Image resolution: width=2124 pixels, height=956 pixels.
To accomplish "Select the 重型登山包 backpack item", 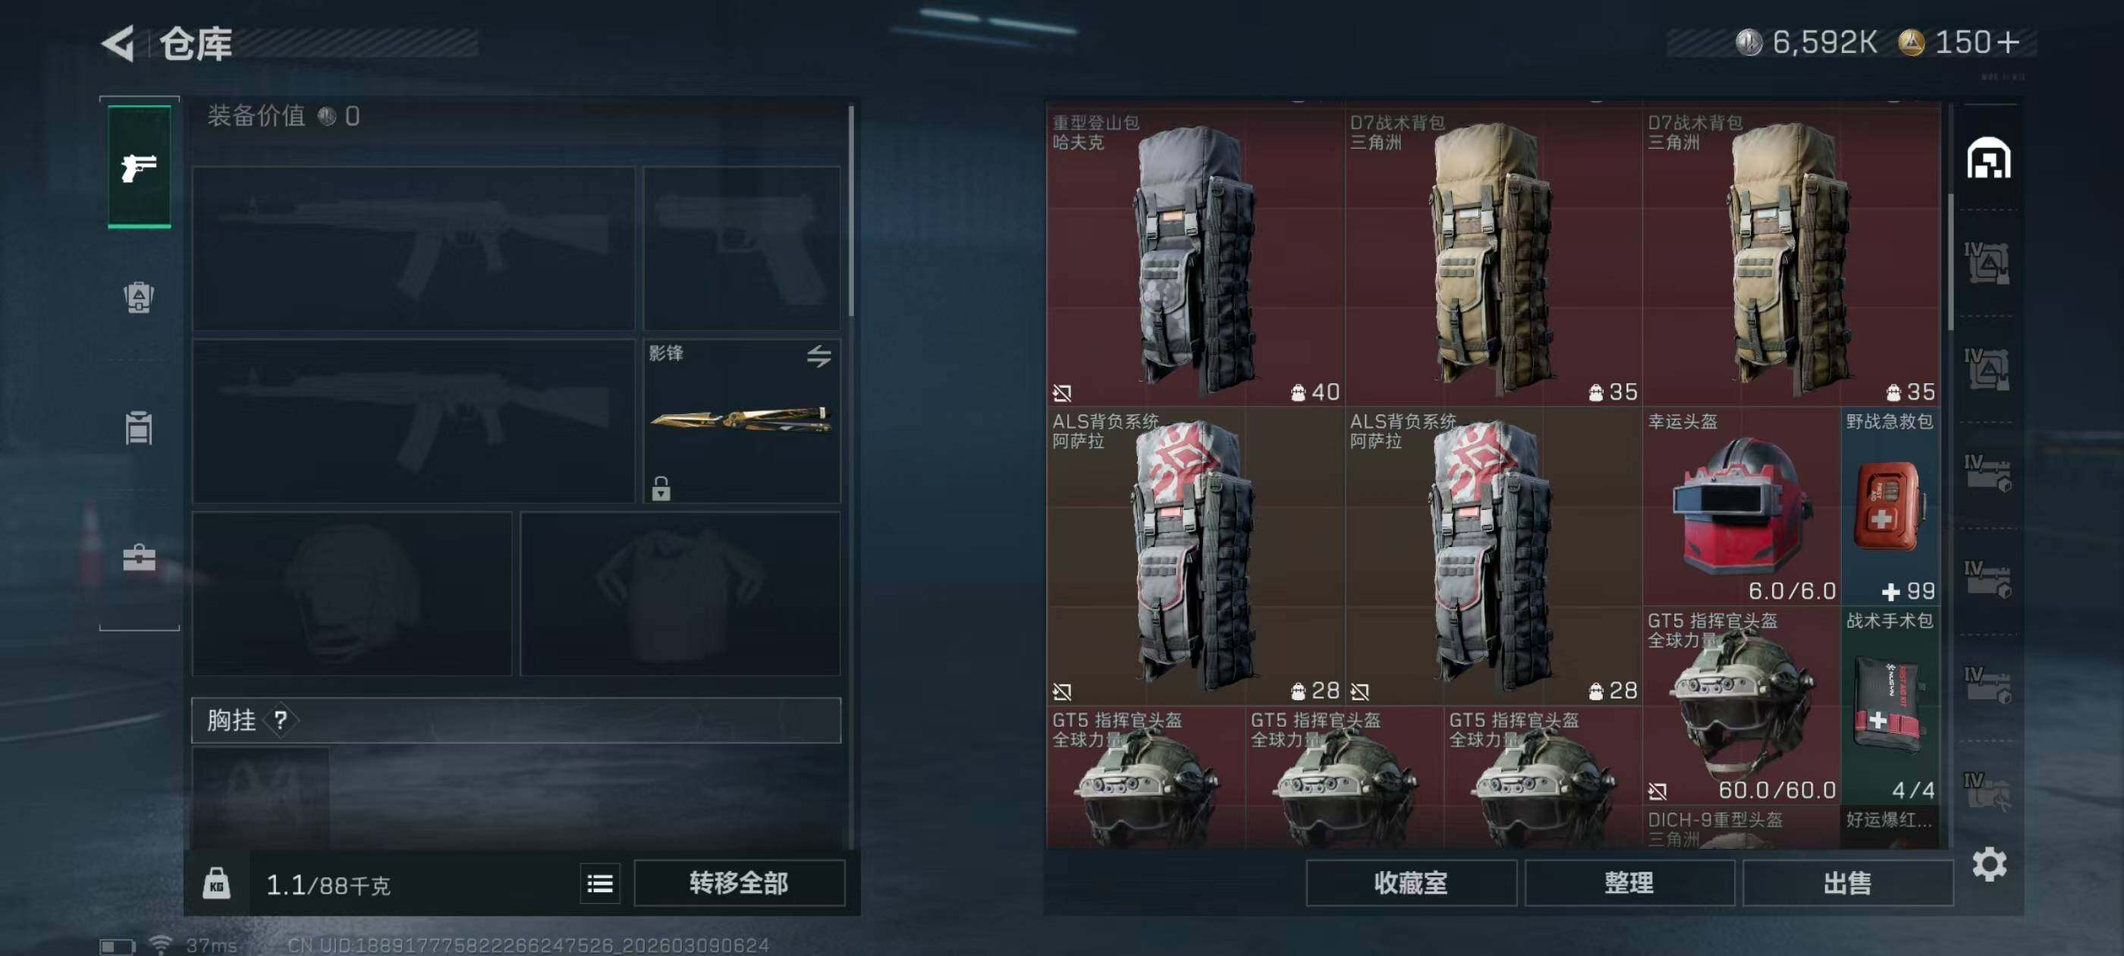I will coord(1196,256).
